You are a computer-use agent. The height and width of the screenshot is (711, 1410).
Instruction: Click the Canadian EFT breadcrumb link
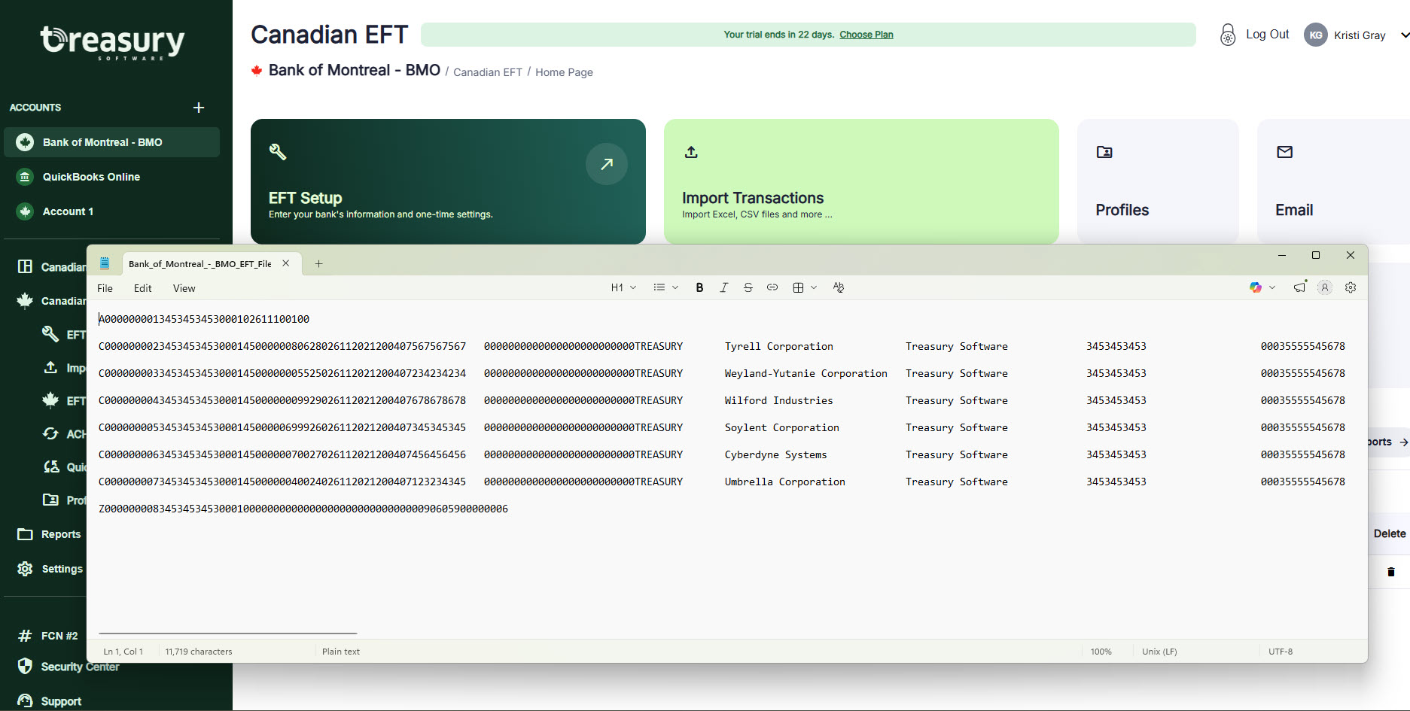[488, 72]
